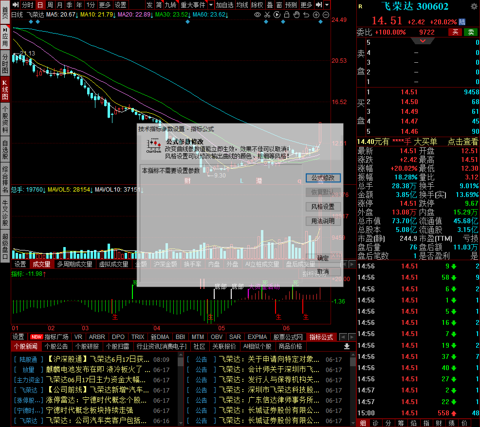Select the hand pan tool
This screenshot has width=480, height=427.
coord(296,15)
